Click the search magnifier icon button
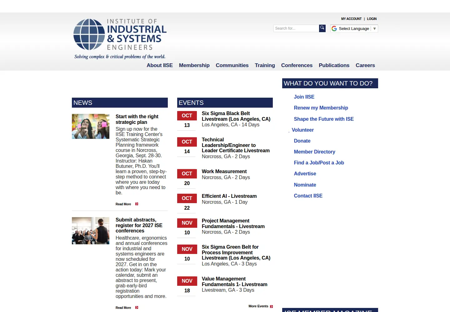This screenshot has width=450, height=312. [322, 28]
